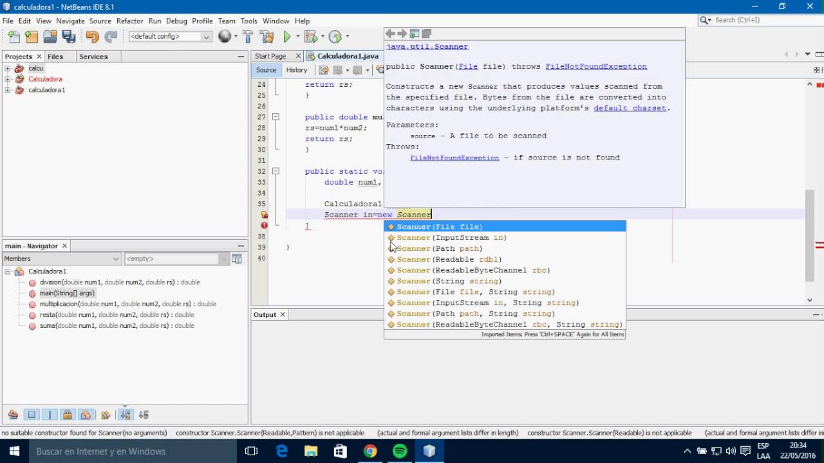Click the Profile Project icon
This screenshot has height=463, width=824.
point(335,37)
